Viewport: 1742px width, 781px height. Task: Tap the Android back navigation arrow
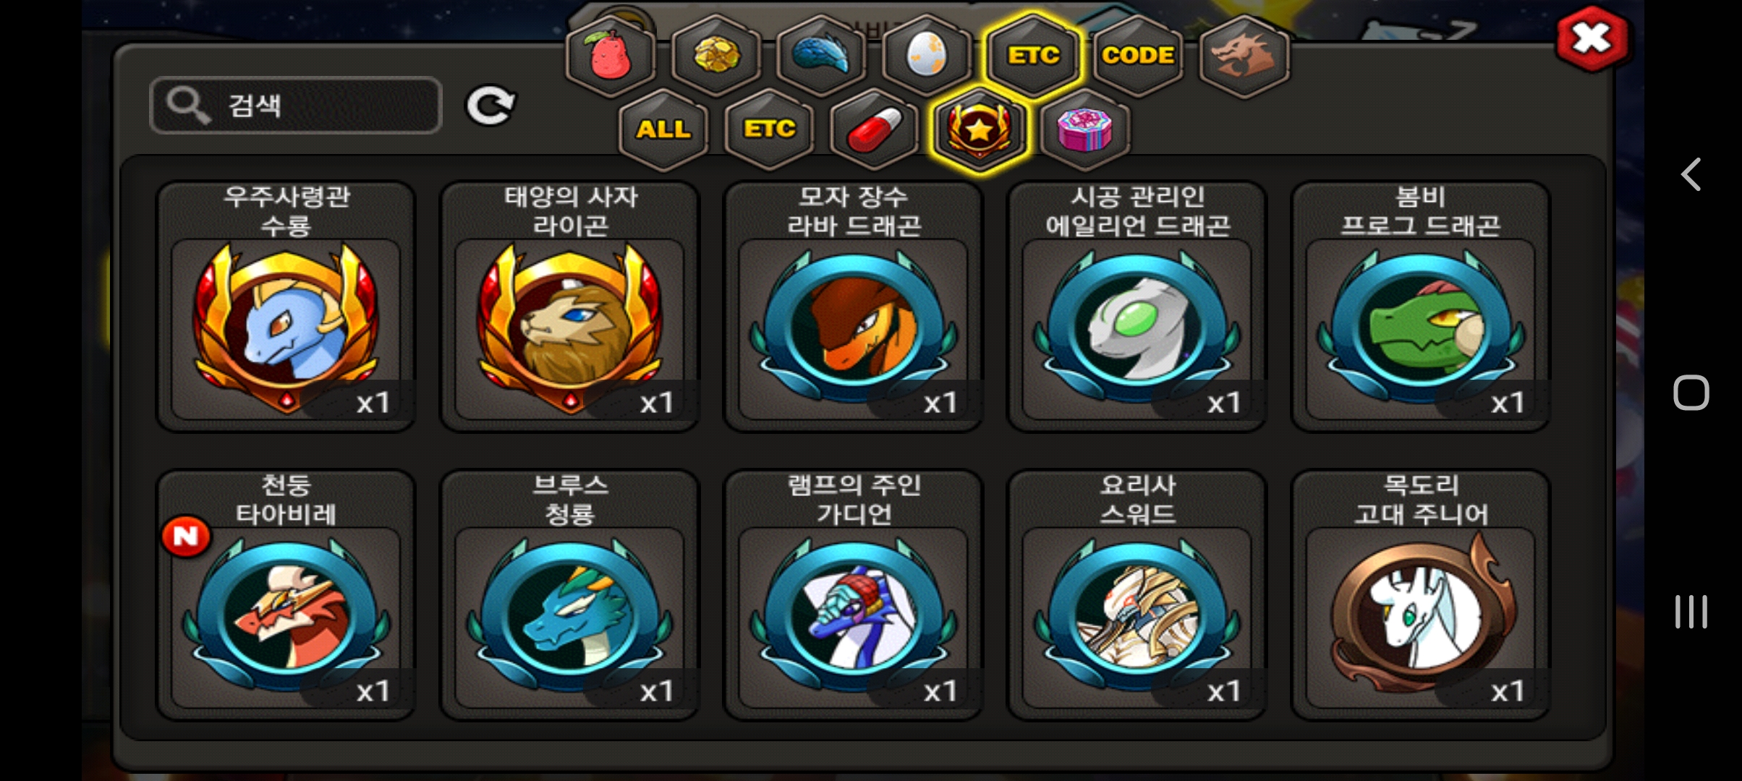pos(1691,174)
